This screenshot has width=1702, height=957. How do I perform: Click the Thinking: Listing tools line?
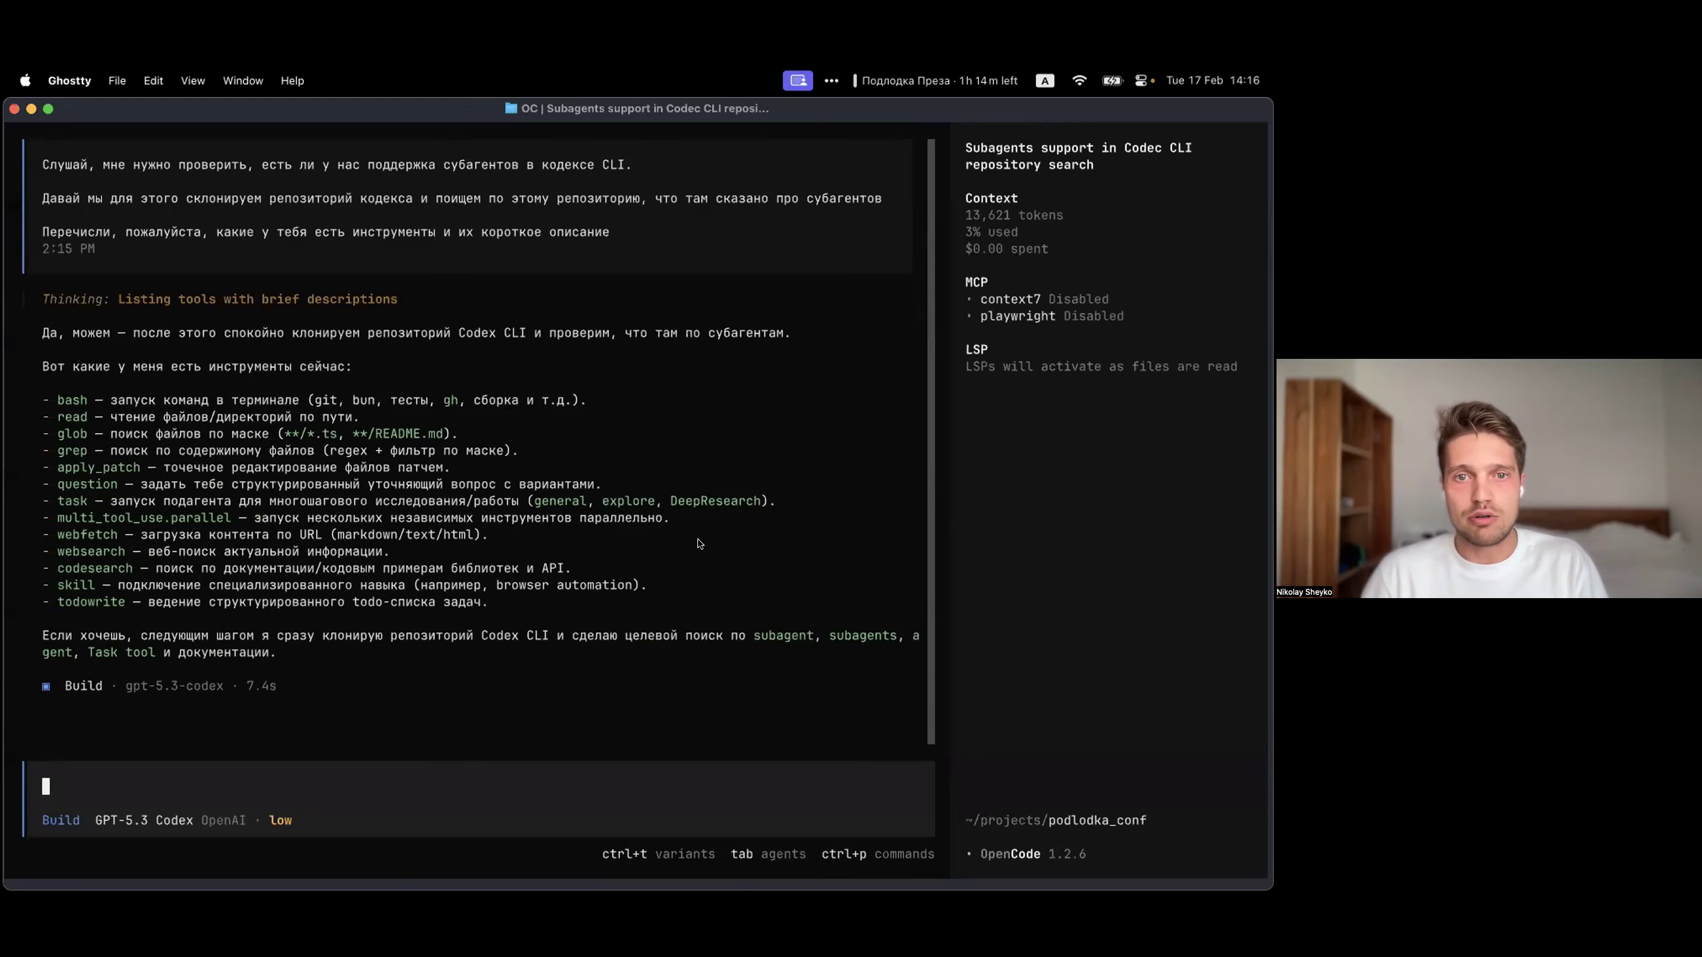[219, 299]
